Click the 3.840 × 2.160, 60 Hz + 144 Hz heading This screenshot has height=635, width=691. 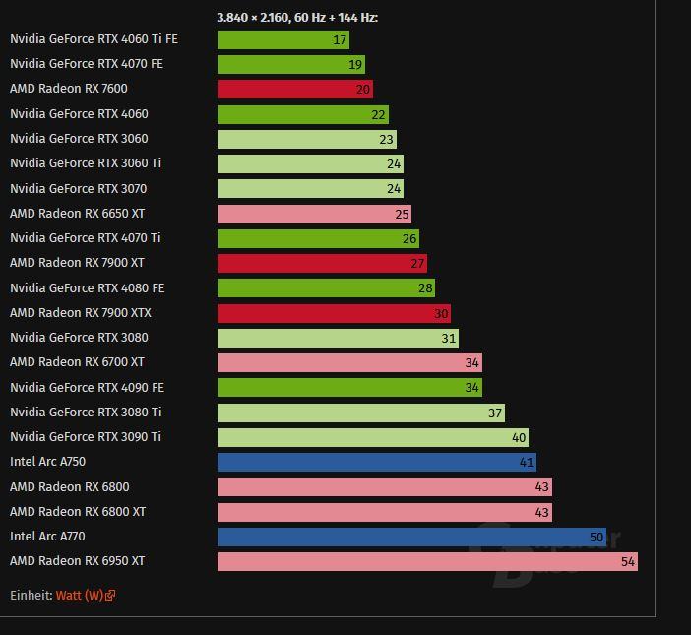pos(297,18)
